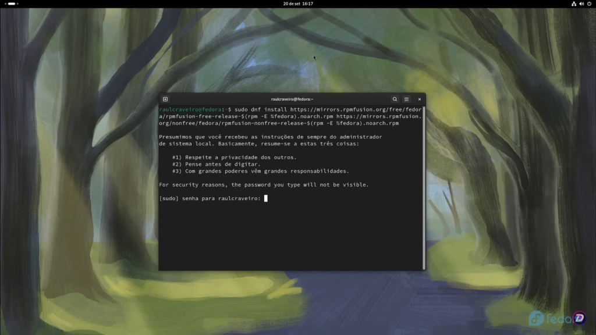Viewport: 596px width, 335px height.
Task: Click the volume icon in top bar
Action: tap(581, 4)
